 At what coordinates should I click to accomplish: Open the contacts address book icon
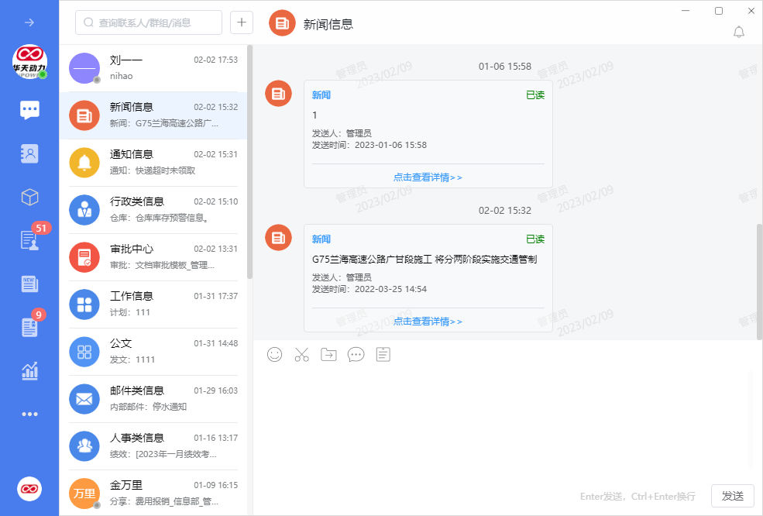(29, 153)
